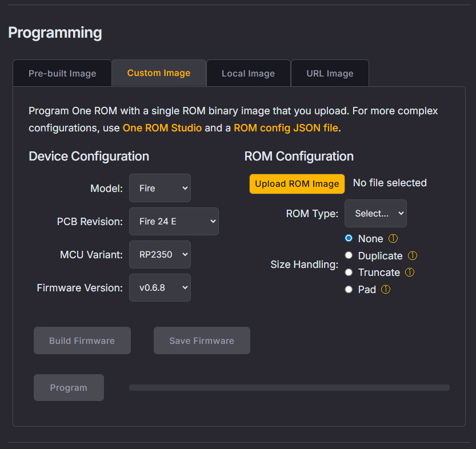
Task: Click the info icon beside Duplicate
Action: 413,256
